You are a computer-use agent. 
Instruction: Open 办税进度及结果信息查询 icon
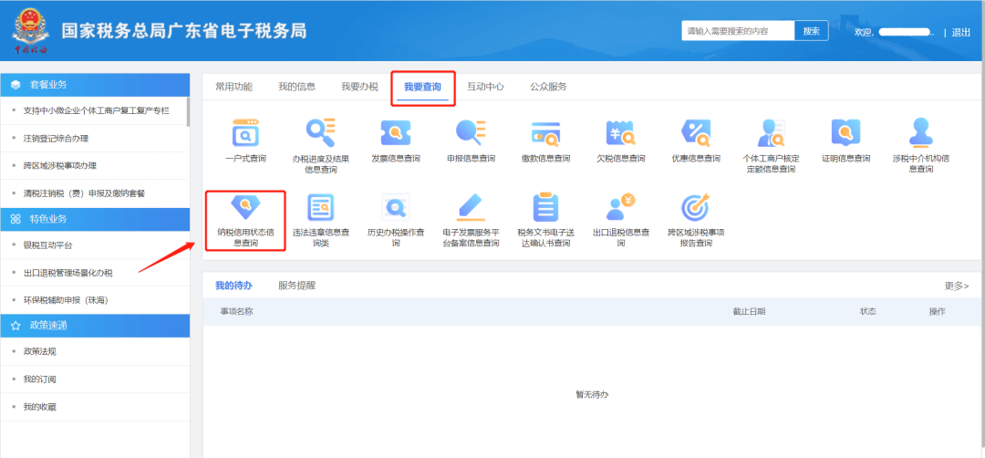click(x=320, y=132)
